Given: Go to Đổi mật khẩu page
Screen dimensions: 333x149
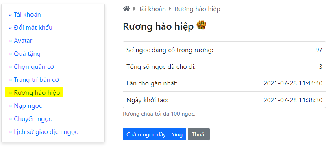Looking at the screenshot, I should tap(30, 28).
